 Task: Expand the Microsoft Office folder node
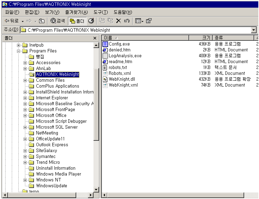point(25,116)
